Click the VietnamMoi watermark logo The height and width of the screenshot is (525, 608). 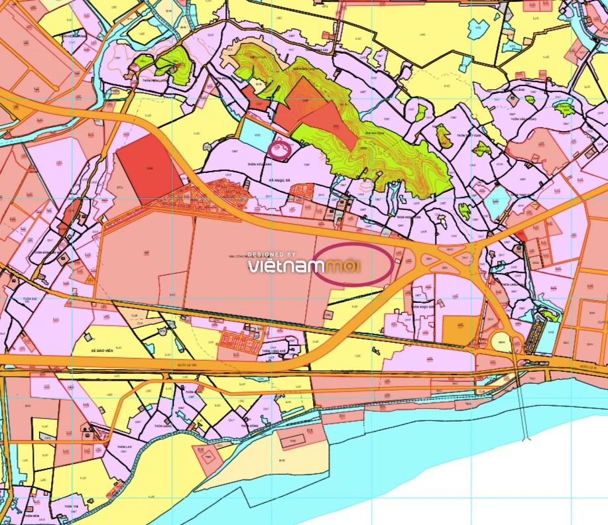click(304, 263)
